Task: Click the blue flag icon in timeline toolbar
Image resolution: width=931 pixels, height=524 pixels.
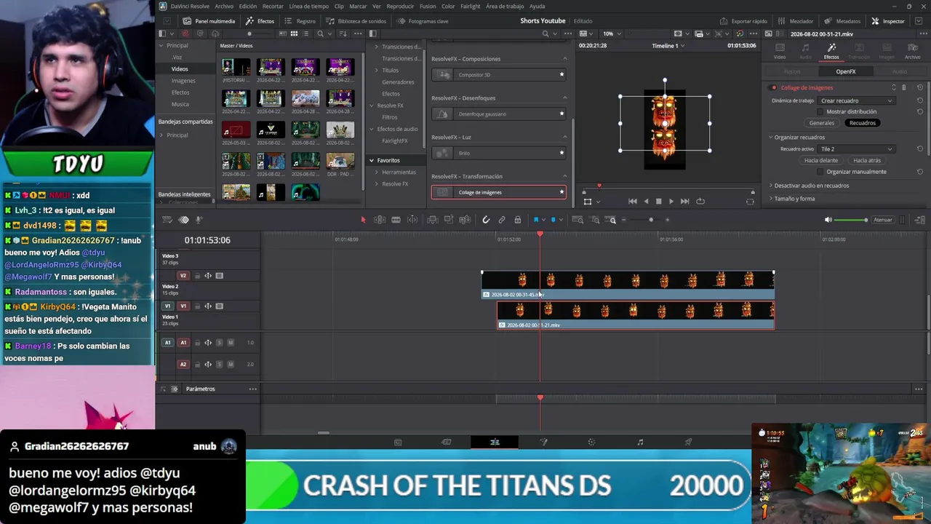Action: pos(536,220)
